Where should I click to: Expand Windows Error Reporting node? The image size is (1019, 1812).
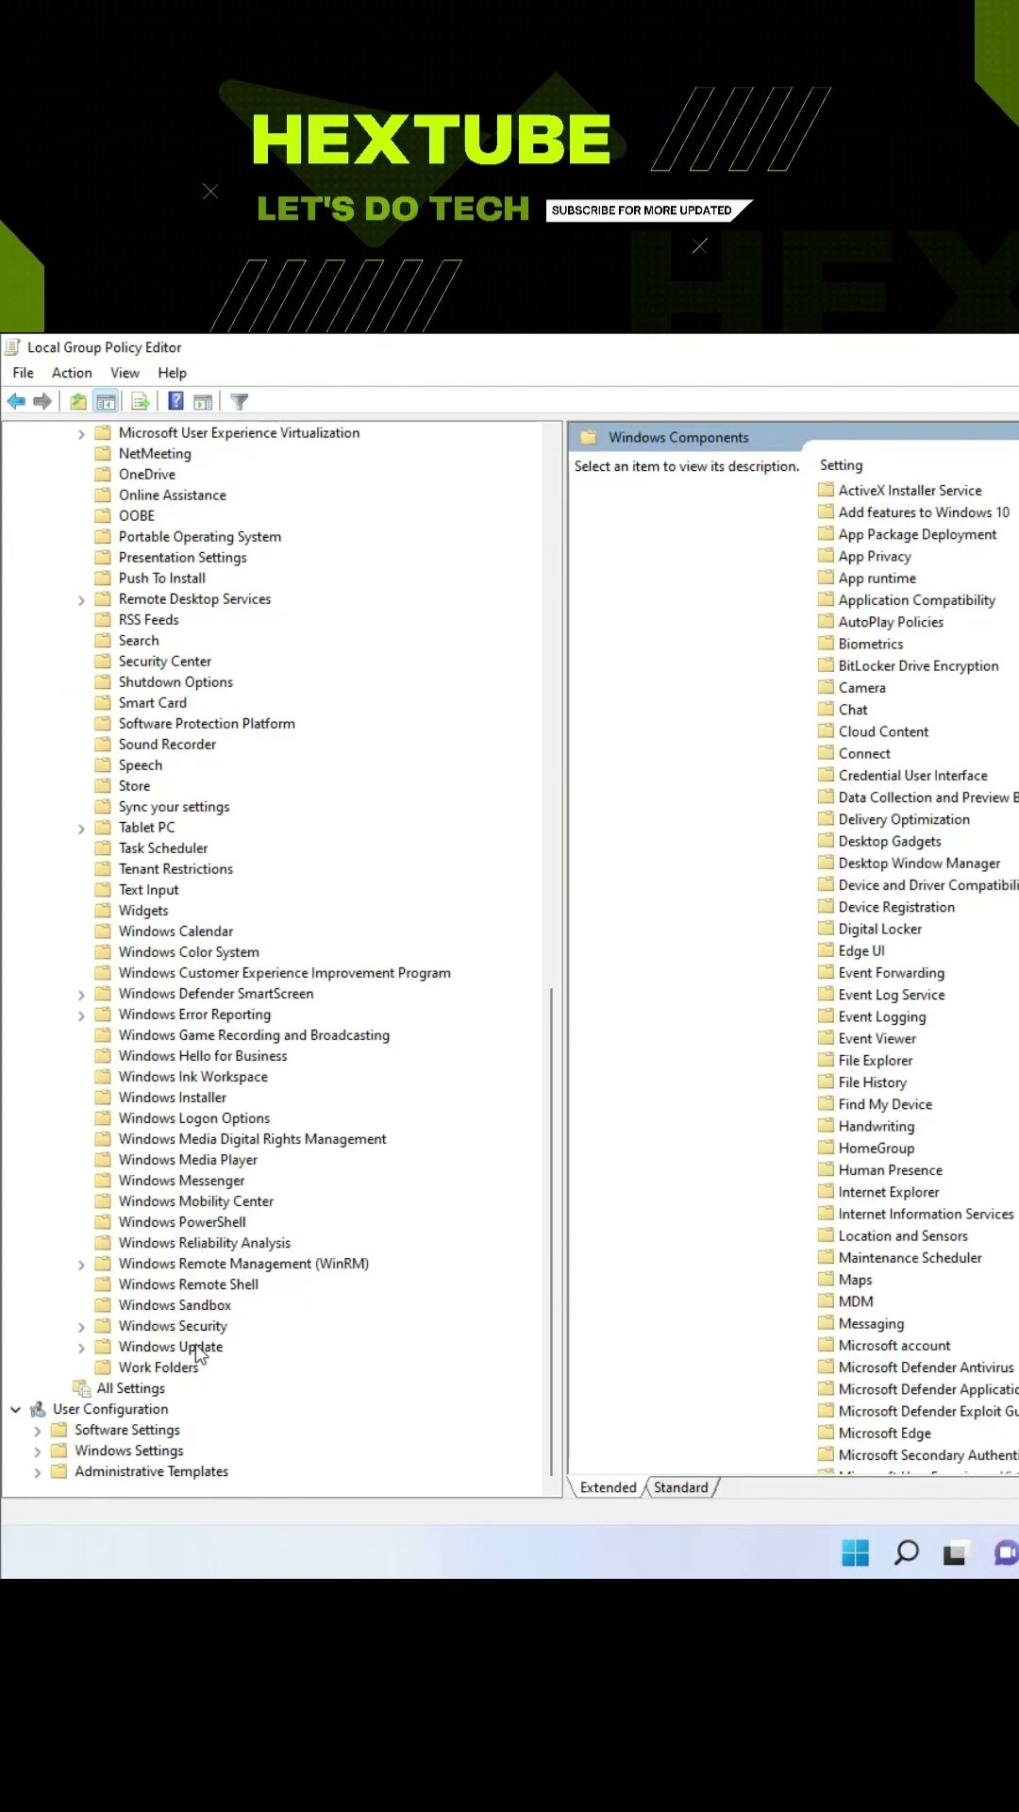(x=81, y=1015)
